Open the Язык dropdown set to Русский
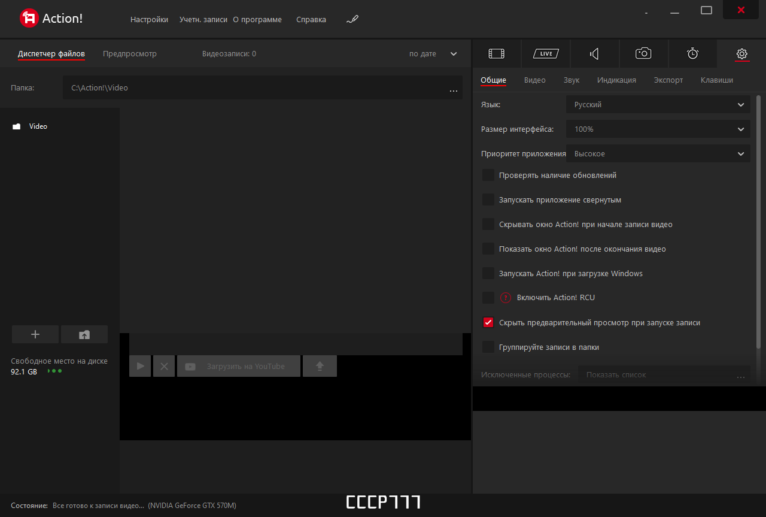The image size is (766, 517). (x=658, y=105)
